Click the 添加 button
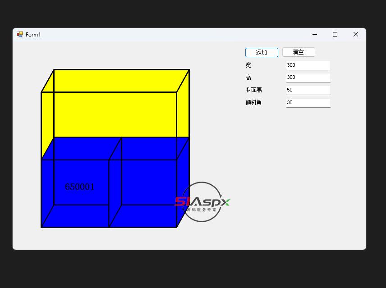Viewport: 386px width, 288px height. [262, 52]
